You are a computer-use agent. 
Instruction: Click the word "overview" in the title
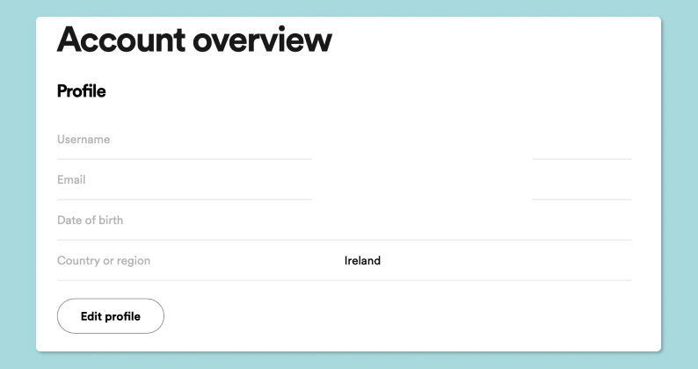tap(263, 40)
